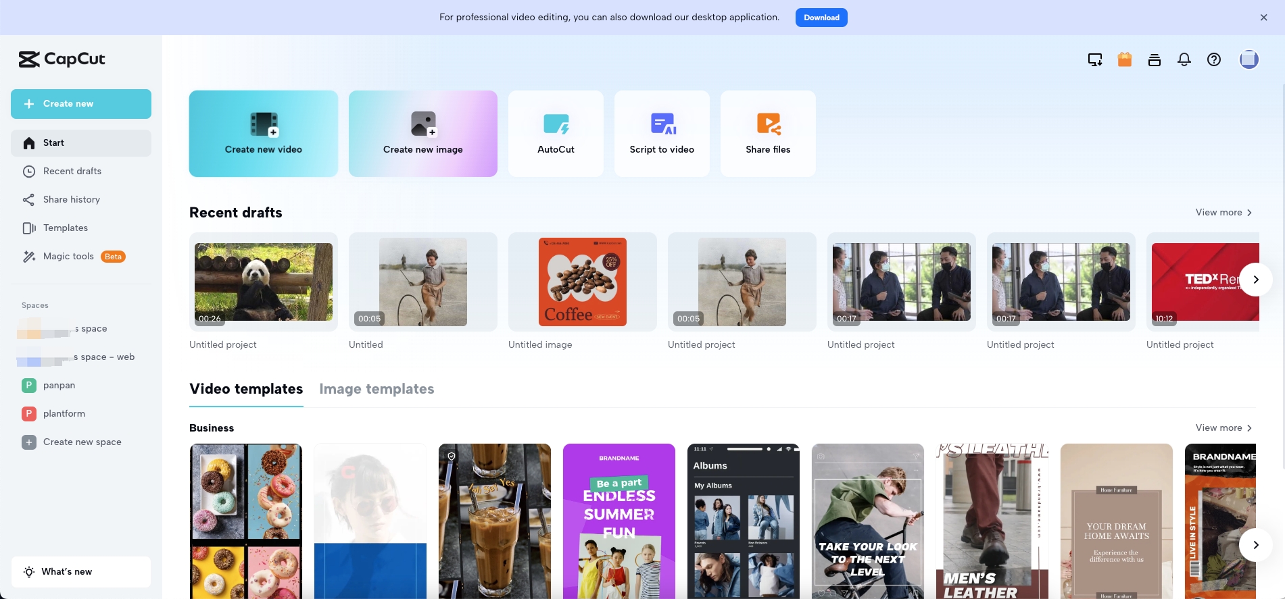
Task: Open the Albums template
Action: point(744,521)
